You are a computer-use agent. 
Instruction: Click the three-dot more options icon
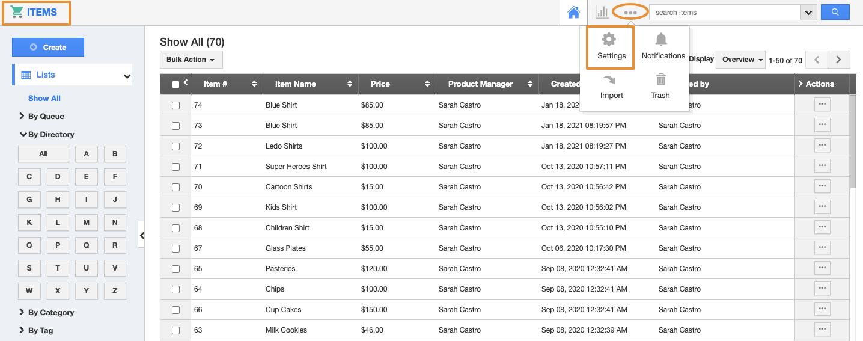click(x=630, y=12)
